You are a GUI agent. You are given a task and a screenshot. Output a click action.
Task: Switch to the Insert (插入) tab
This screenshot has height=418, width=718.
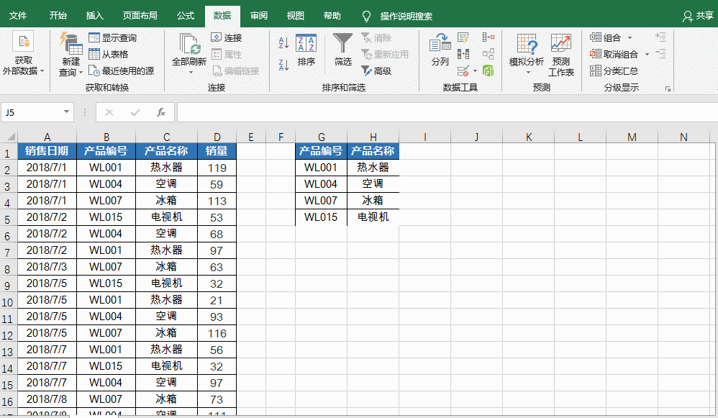[95, 16]
